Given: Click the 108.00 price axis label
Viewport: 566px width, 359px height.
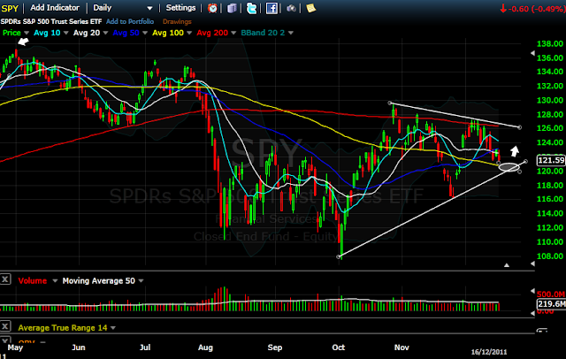Looking at the screenshot, I should (x=550, y=256).
